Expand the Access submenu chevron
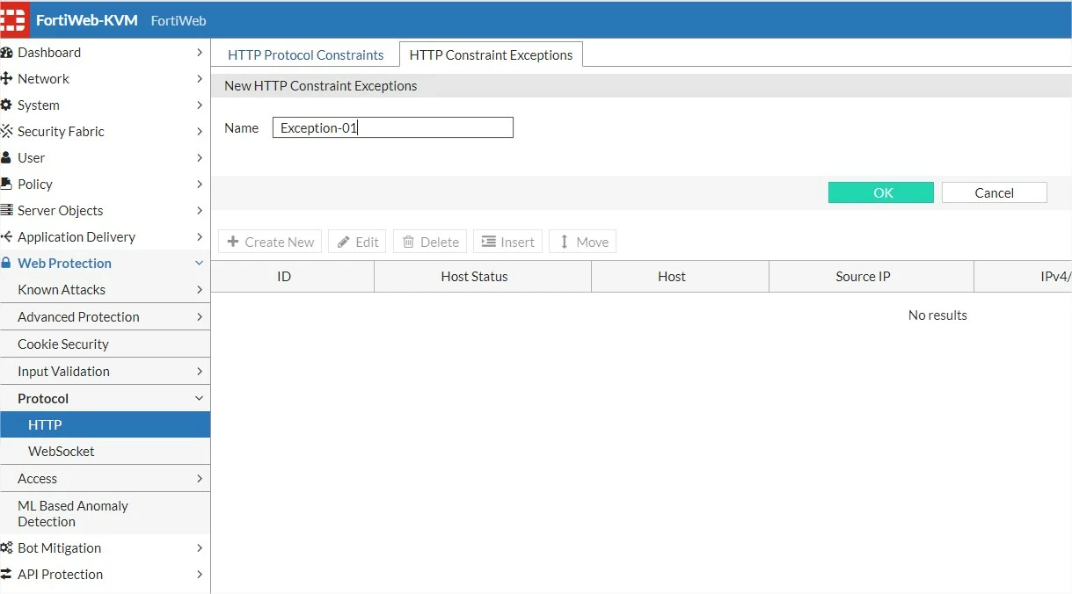 coord(200,479)
